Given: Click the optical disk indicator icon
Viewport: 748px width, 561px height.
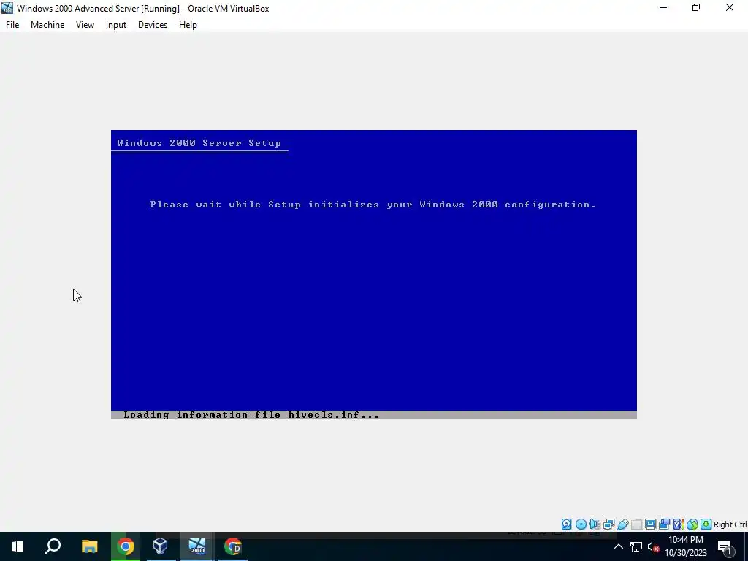Looking at the screenshot, I should click(x=581, y=524).
